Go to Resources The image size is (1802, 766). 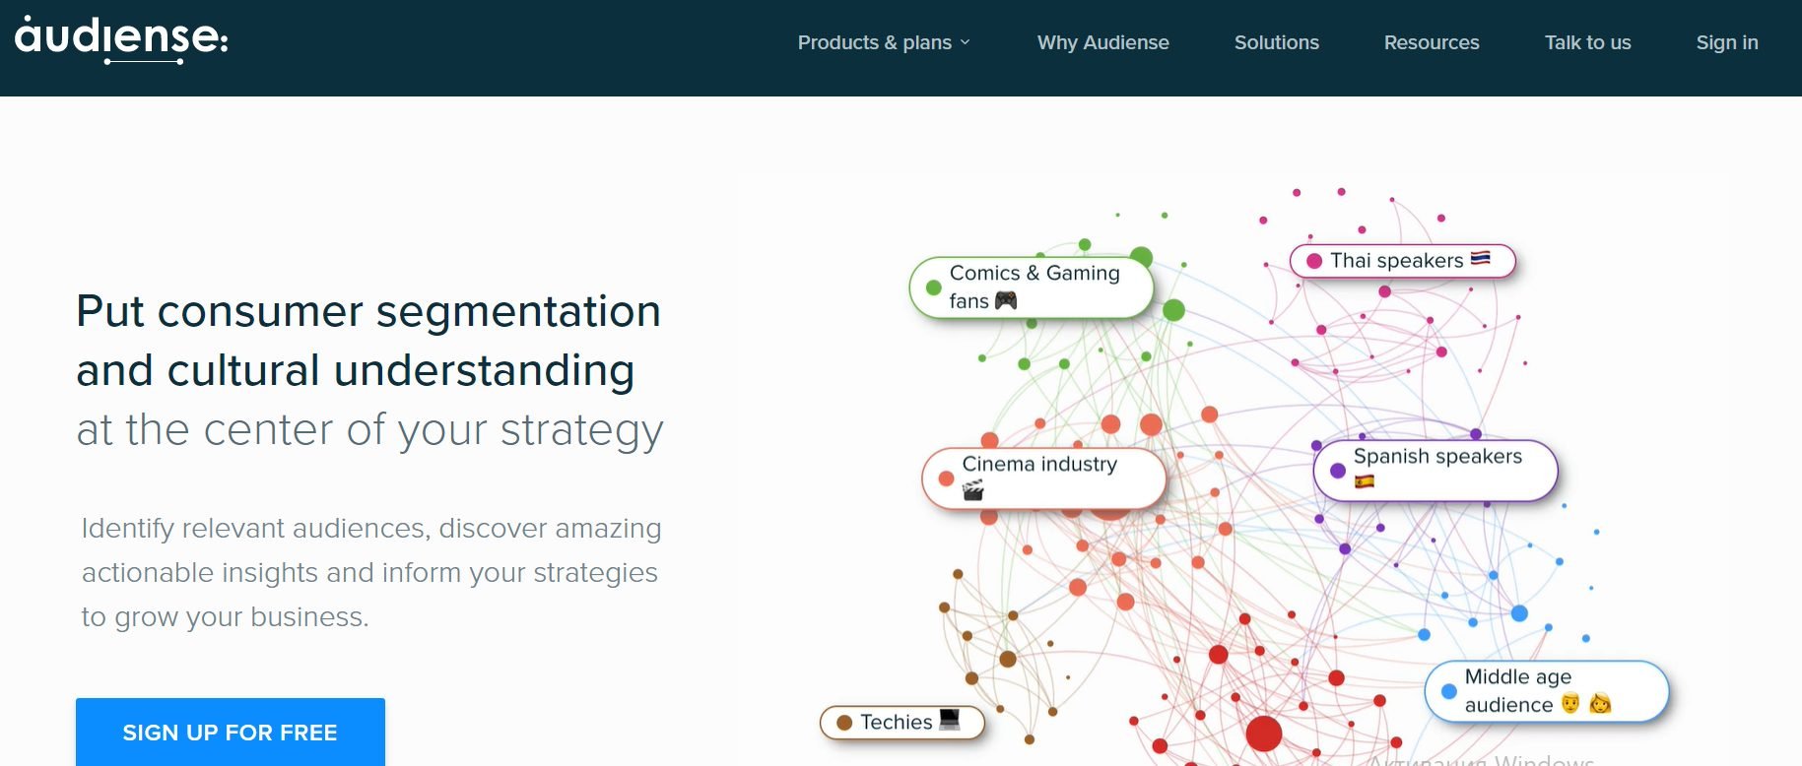[1431, 42]
